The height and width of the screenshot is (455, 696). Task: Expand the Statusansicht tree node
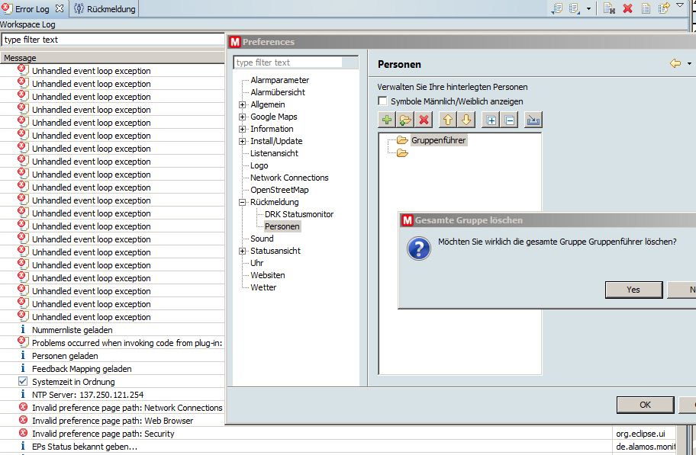pos(243,251)
